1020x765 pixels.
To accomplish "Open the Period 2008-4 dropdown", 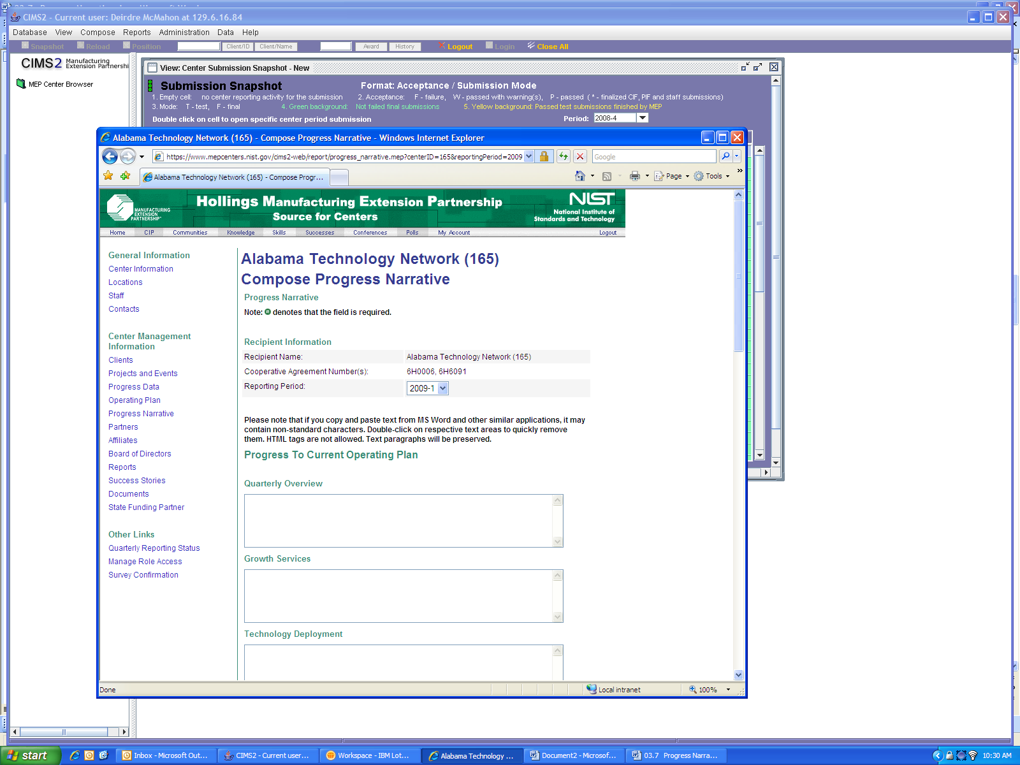I will click(x=643, y=118).
